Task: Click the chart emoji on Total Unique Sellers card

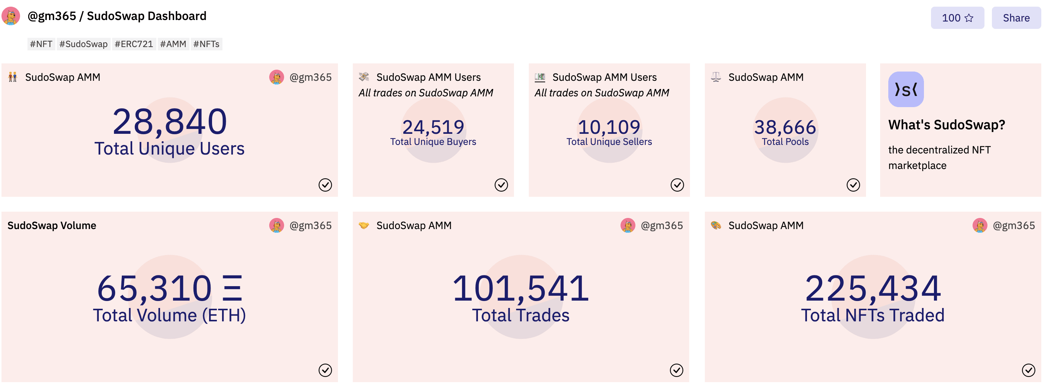Action: pyautogui.click(x=540, y=77)
